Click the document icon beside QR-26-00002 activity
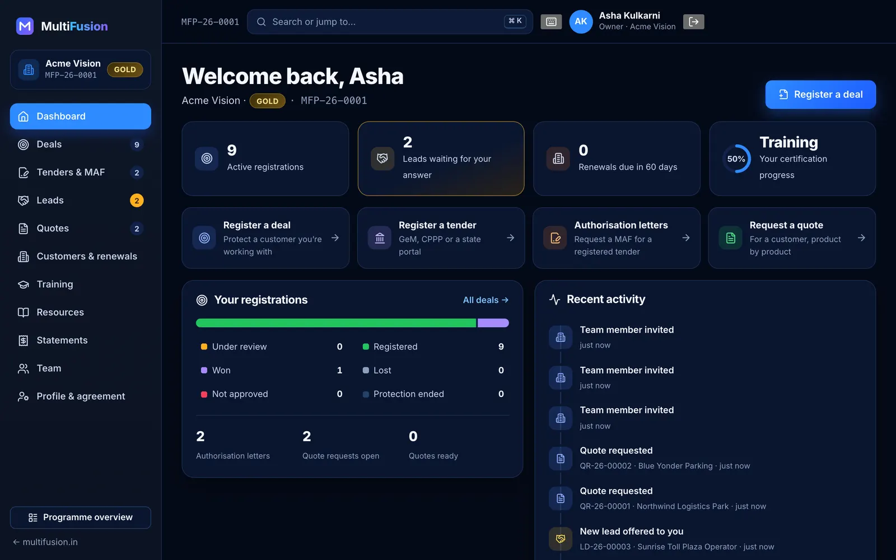896x560 pixels. pyautogui.click(x=561, y=459)
